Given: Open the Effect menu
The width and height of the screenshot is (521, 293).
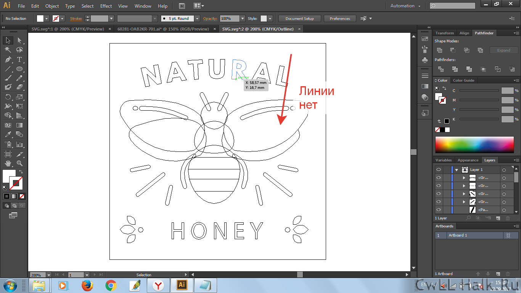Looking at the screenshot, I should [106, 6].
